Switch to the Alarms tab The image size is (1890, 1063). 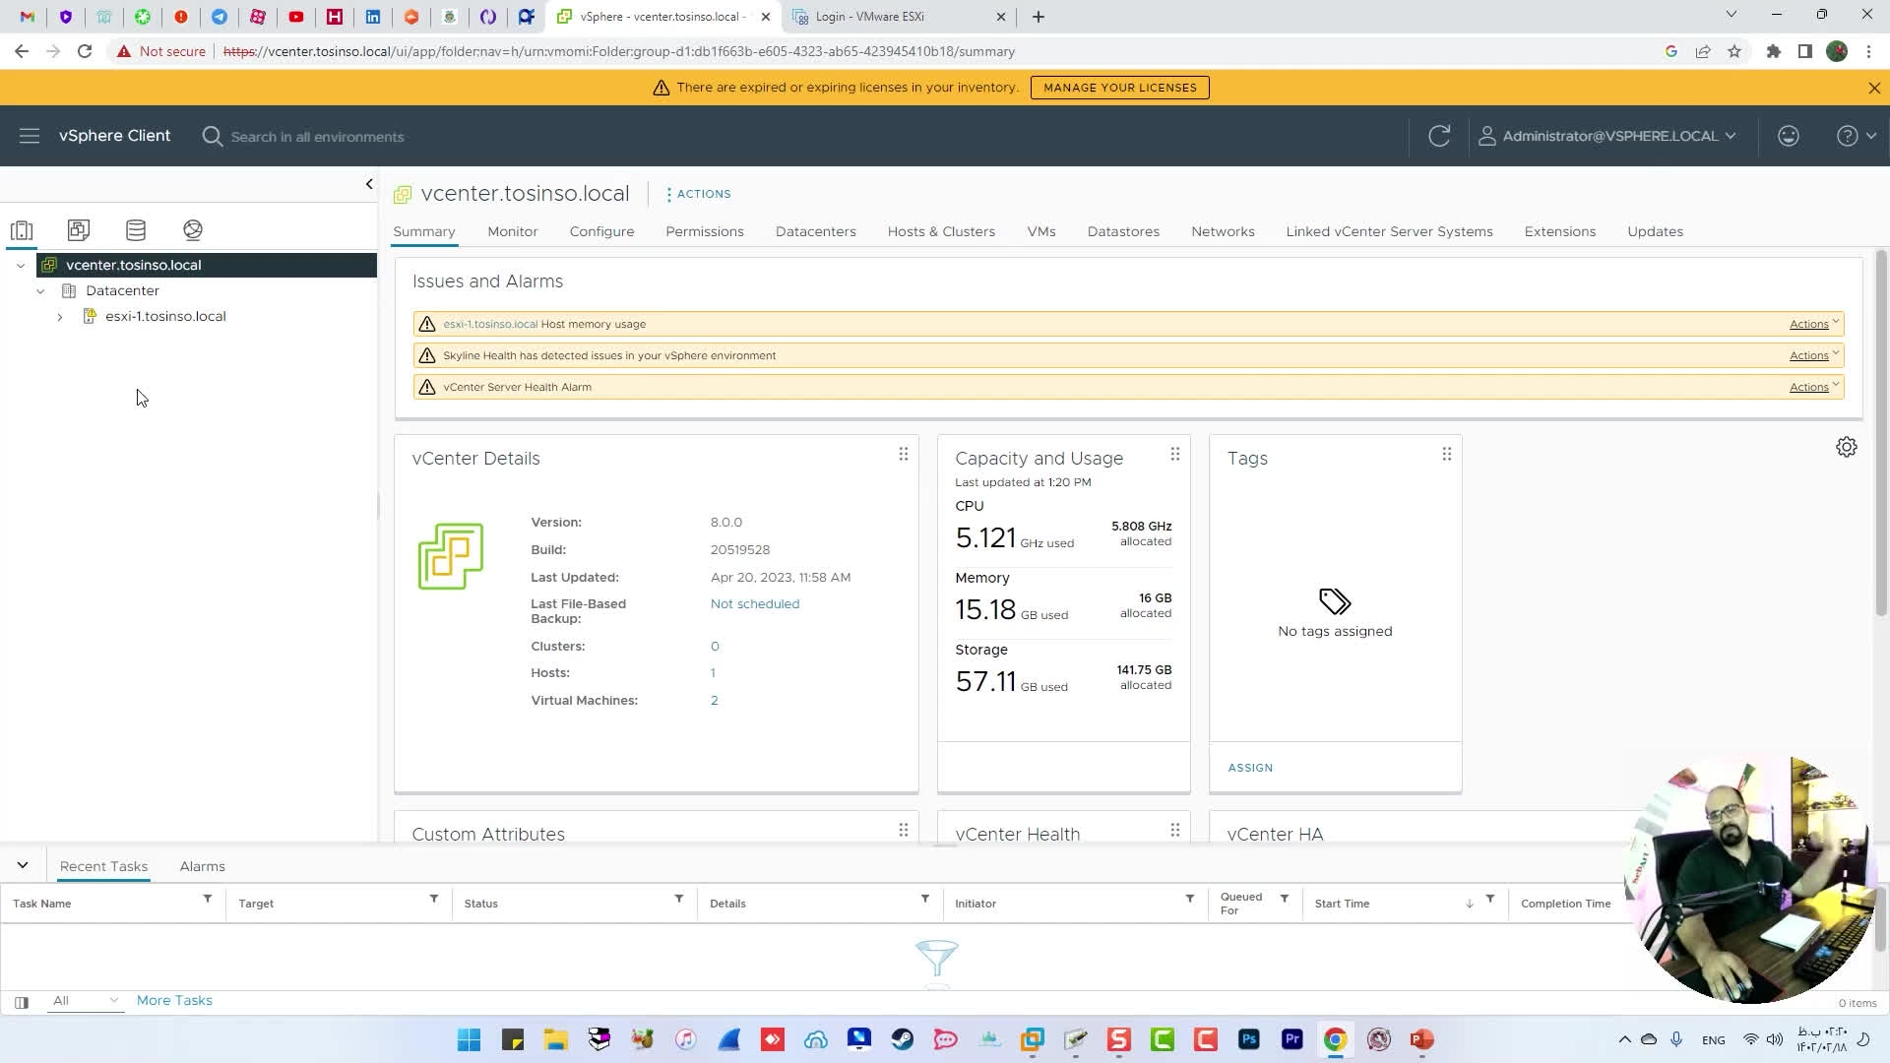[202, 866]
